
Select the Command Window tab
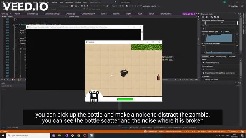click(160, 128)
